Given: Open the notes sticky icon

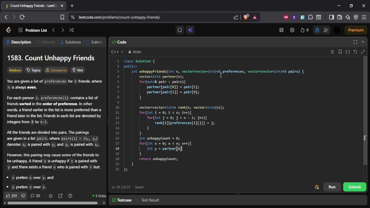Looking at the screenshot, I should [x=180, y=30].
